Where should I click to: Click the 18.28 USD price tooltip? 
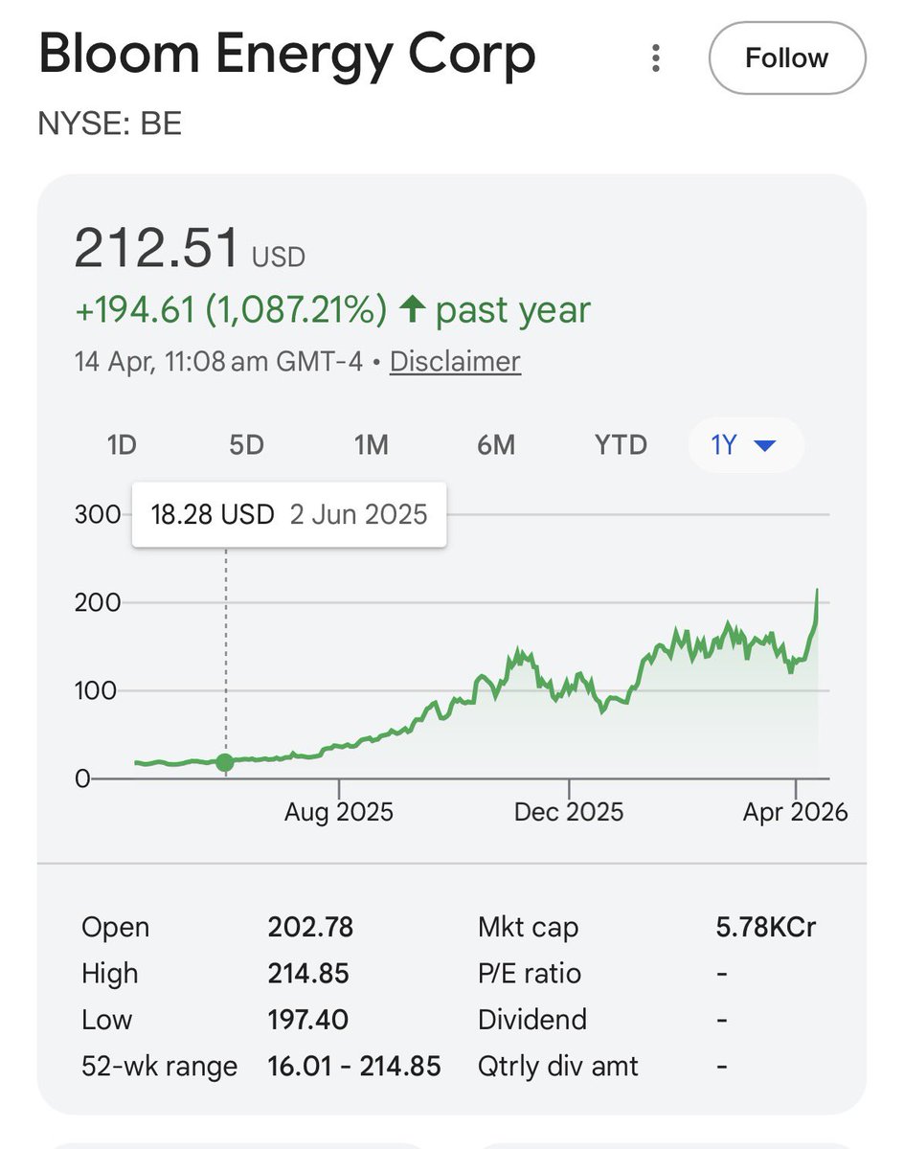click(x=288, y=514)
